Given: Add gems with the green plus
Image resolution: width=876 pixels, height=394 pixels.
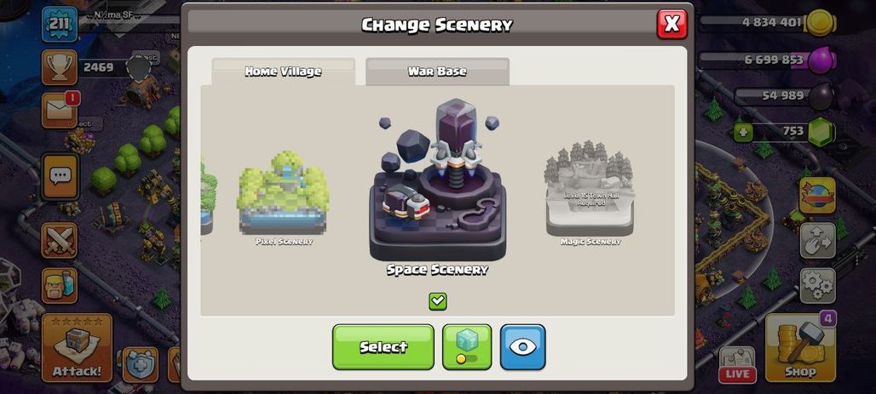Looking at the screenshot, I should [x=742, y=132].
